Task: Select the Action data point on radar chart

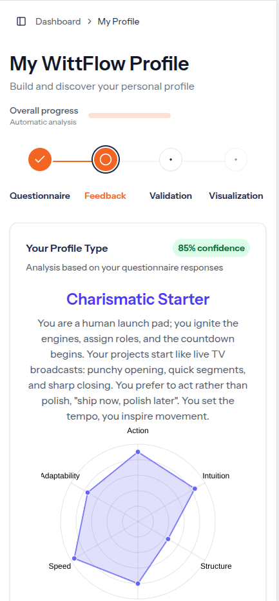Action: pos(138,453)
